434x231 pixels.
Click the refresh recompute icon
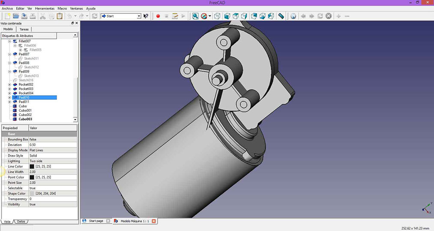(95, 16)
